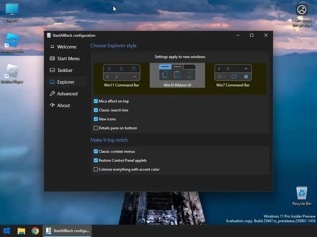317x237 pixels.
Task: Click the About gauge icon in sidebar
Action: pos(52,105)
